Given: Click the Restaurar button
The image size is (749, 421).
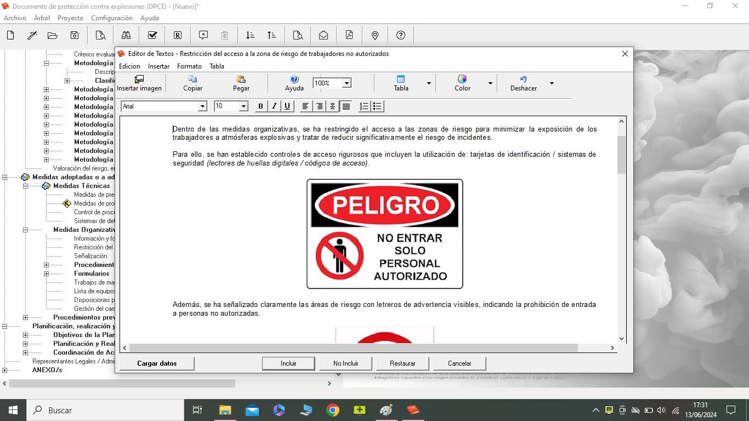Looking at the screenshot, I should point(402,363).
